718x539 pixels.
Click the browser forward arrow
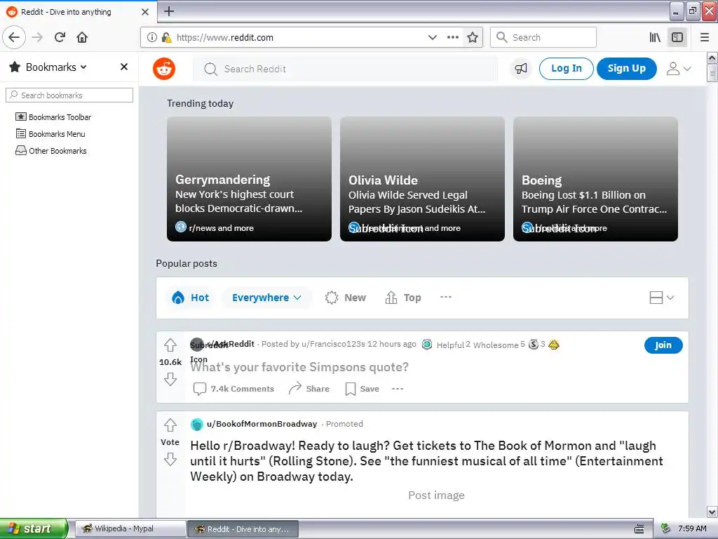(x=37, y=37)
